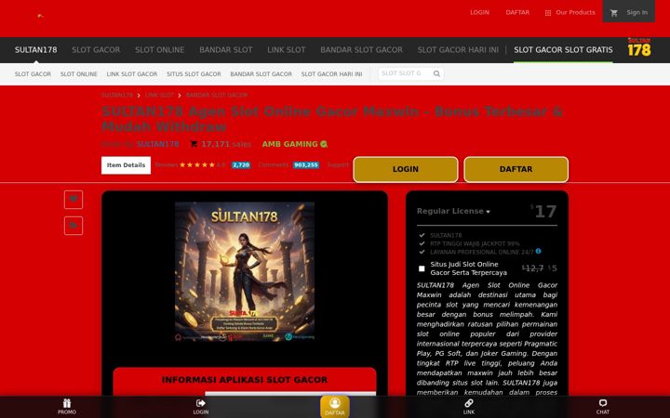This screenshot has height=418, width=670.
Task: Click the SULTAN178 author link
Action: tap(157, 144)
